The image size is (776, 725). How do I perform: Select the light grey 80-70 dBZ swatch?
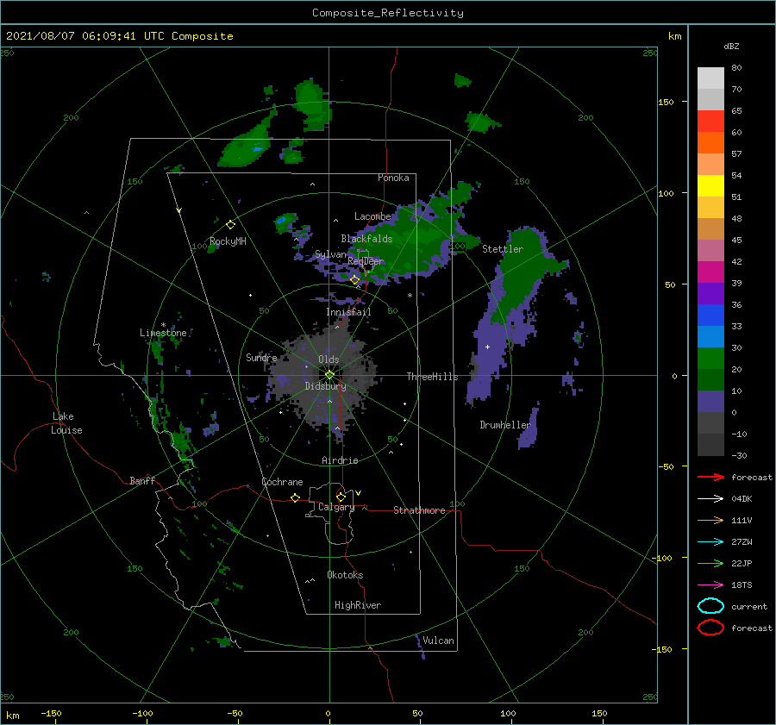[x=710, y=78]
